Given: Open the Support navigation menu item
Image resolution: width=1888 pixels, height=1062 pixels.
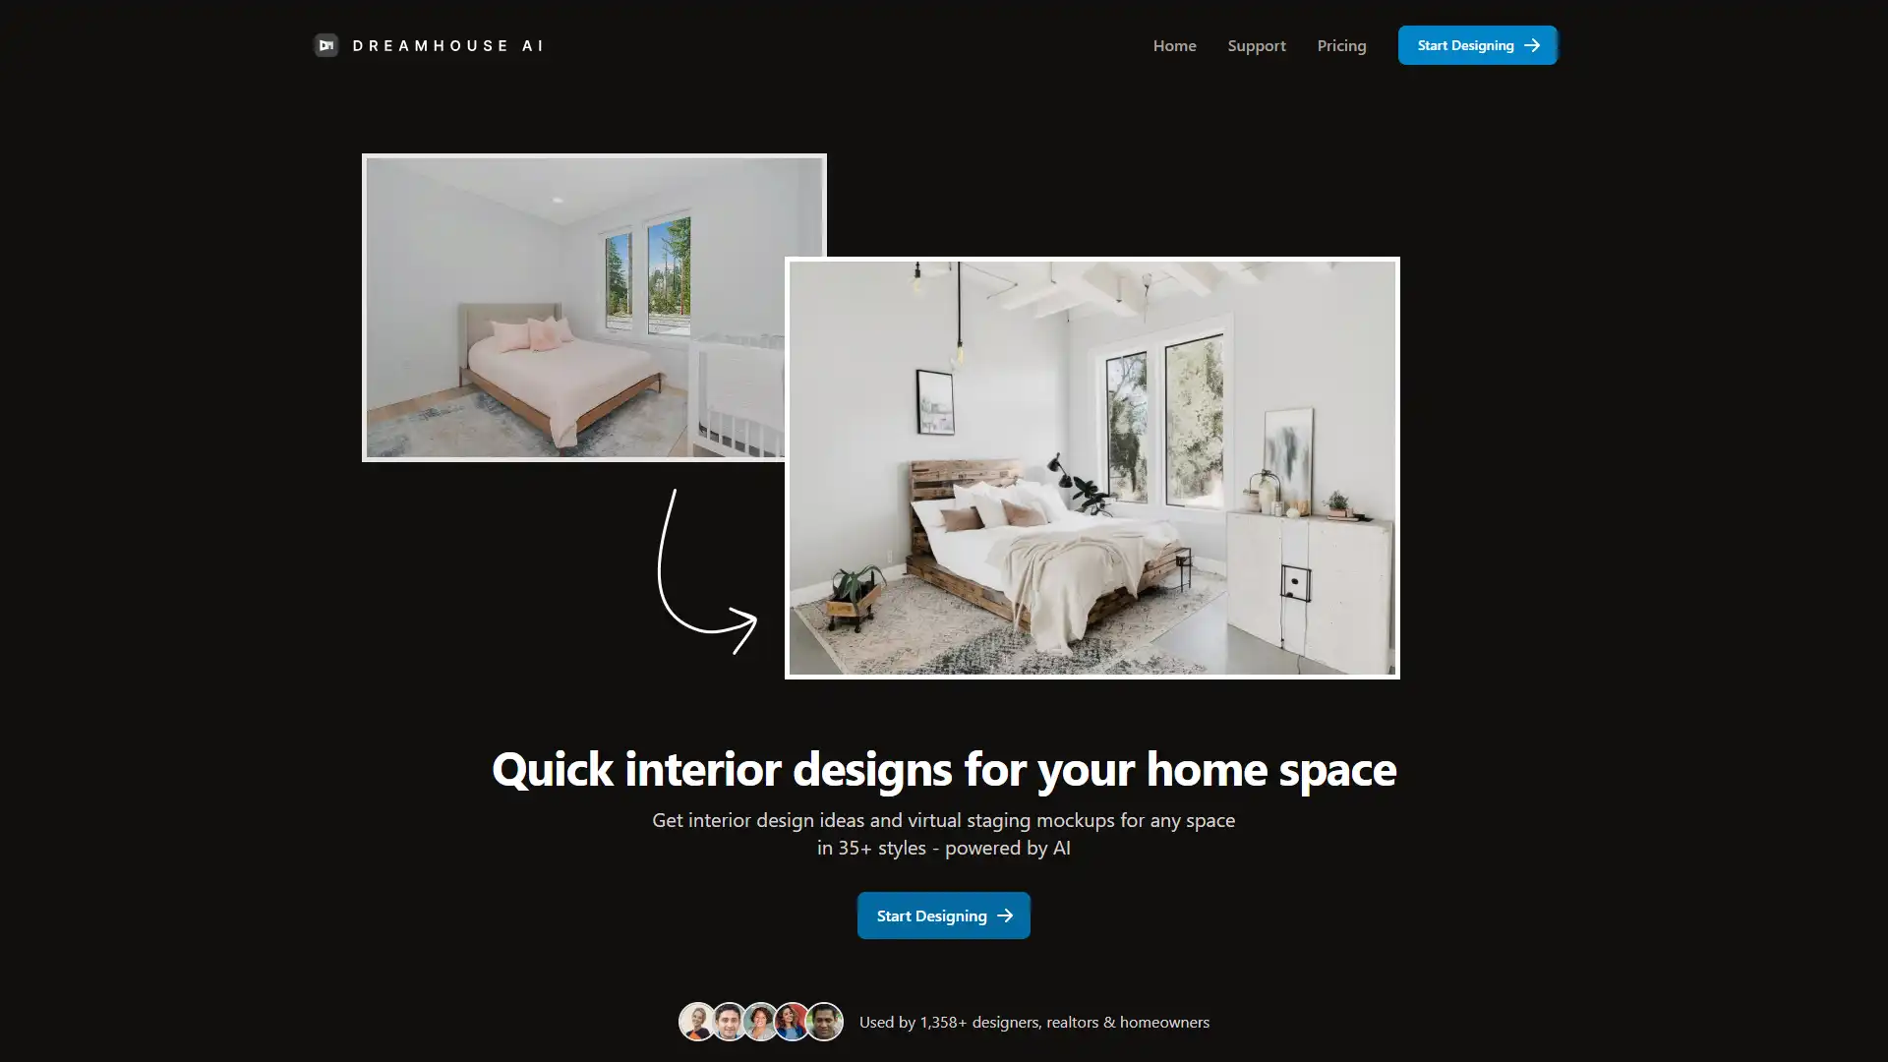Looking at the screenshot, I should pos(1257,44).
